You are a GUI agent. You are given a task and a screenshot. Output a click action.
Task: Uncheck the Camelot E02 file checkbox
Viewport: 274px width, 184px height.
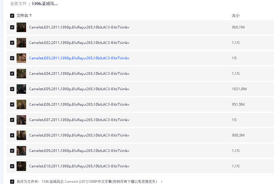coord(12,43)
